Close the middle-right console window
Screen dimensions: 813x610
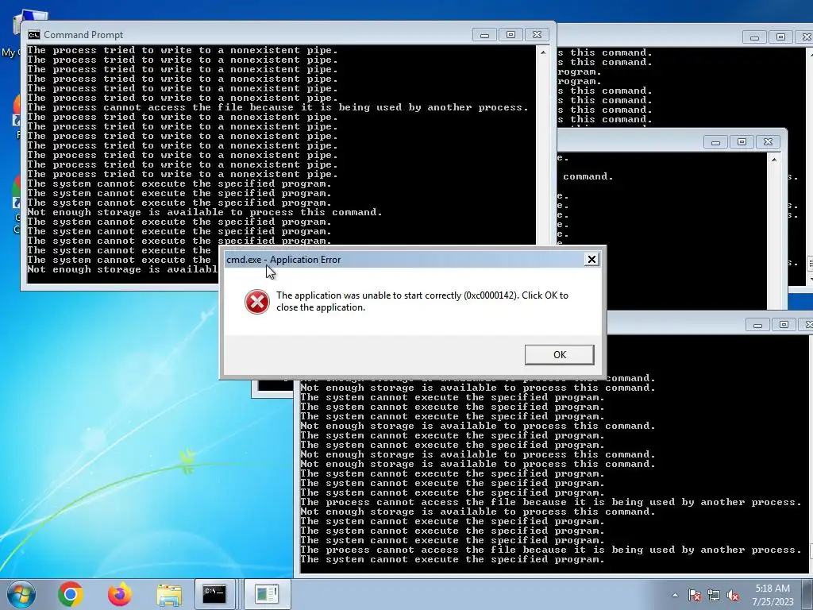pyautogui.click(x=768, y=142)
